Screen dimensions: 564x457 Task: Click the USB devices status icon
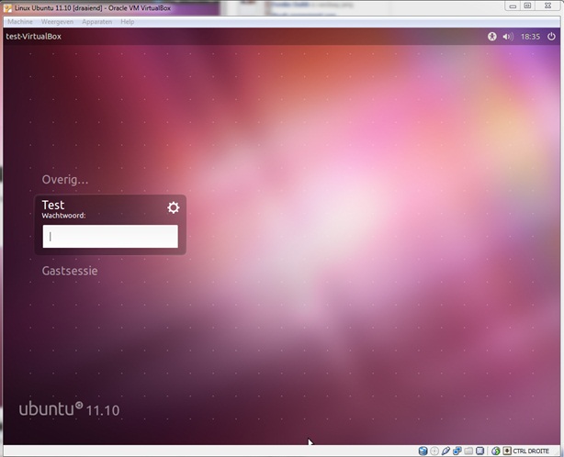(x=446, y=451)
